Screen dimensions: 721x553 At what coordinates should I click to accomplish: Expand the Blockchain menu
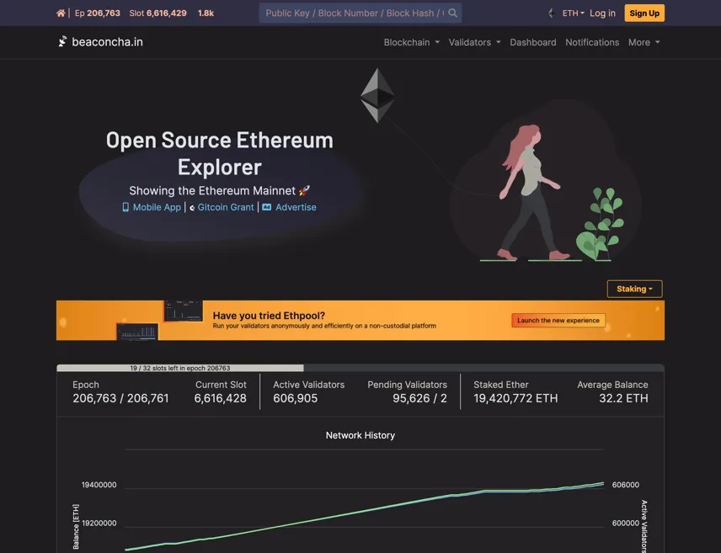[412, 42]
